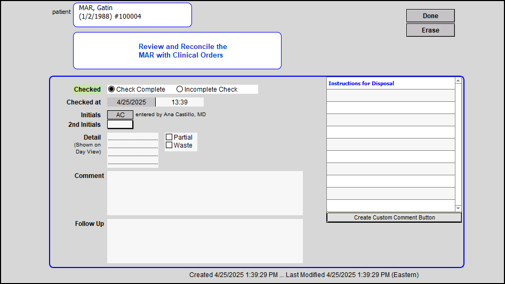Click the patient name box MAR, Gatin

pyautogui.click(x=132, y=15)
